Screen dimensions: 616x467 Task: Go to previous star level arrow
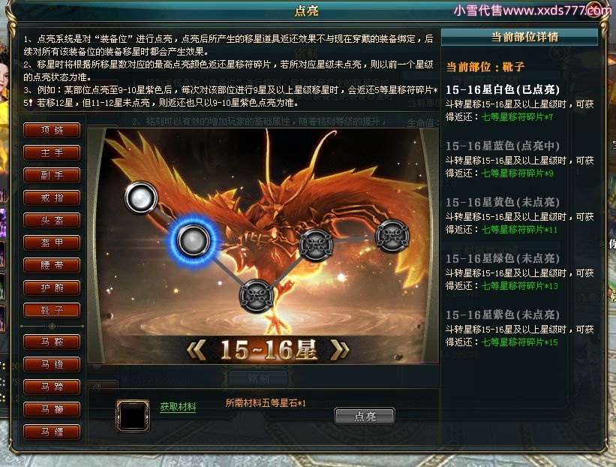[x=197, y=350]
